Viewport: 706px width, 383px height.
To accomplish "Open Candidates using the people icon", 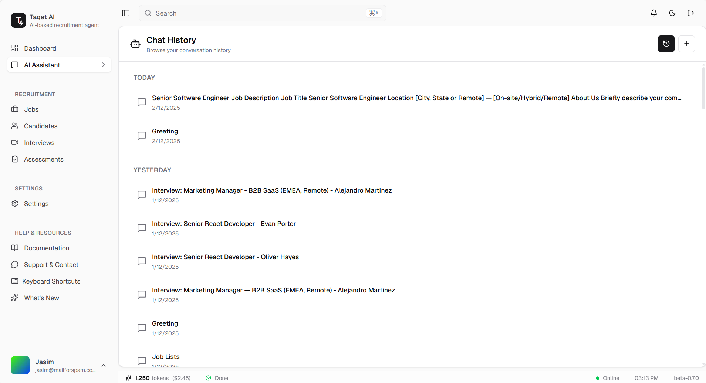I will (15, 126).
